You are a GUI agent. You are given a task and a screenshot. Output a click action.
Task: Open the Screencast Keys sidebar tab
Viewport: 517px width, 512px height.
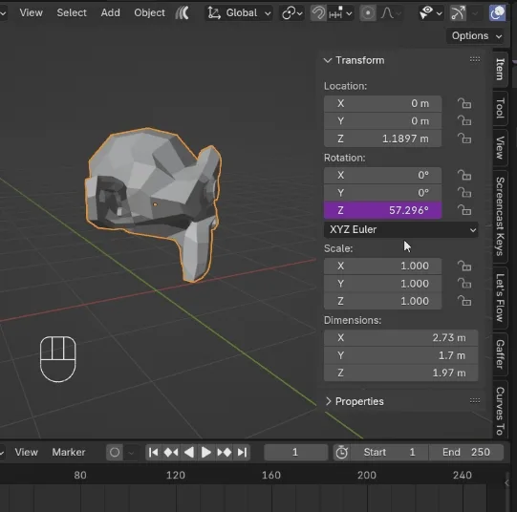(x=500, y=216)
